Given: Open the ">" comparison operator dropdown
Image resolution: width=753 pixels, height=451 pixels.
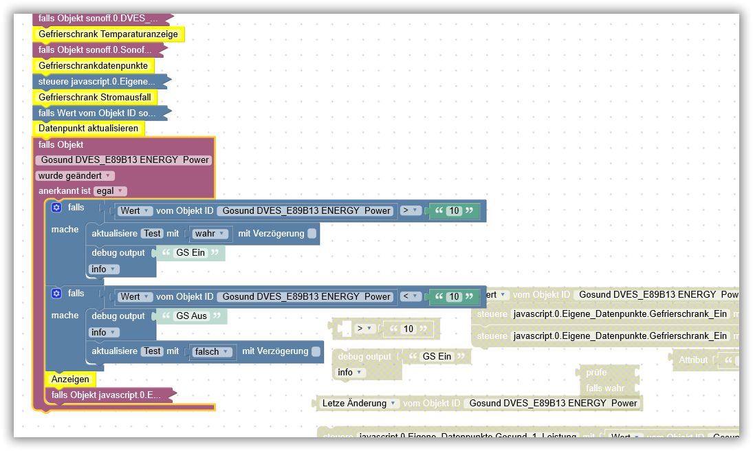Looking at the screenshot, I should tap(411, 210).
